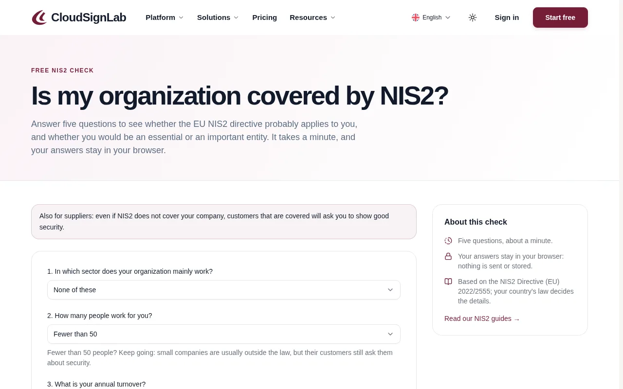Click the Your answers stay in your browser note
Screen dimensions: 623x389
pyautogui.click(x=511, y=261)
